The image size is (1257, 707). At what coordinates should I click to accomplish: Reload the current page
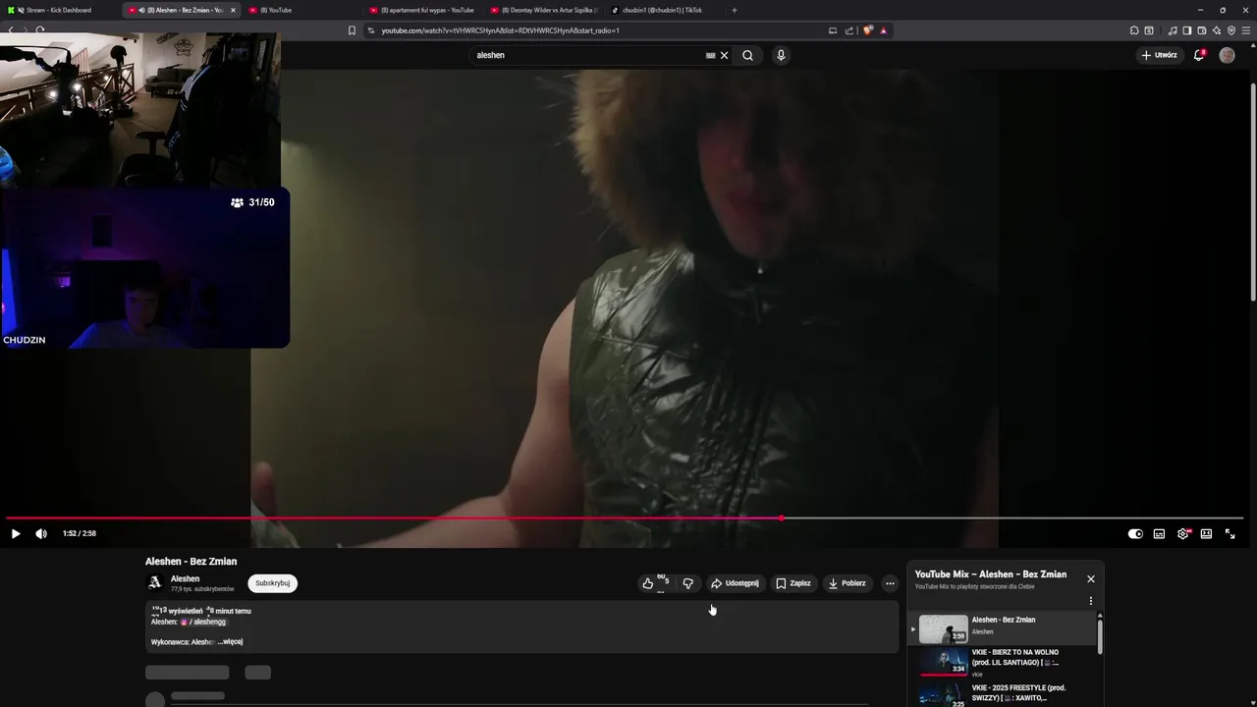click(x=40, y=30)
